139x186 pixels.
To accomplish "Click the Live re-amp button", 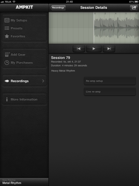I will point(110,92).
